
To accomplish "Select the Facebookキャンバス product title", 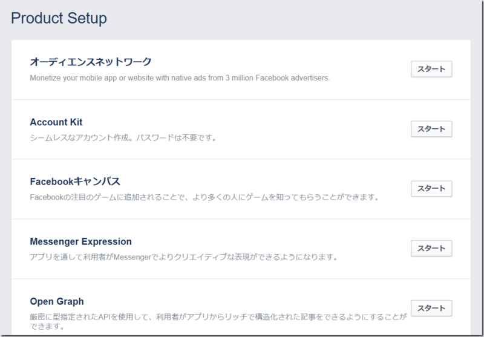I will tap(75, 182).
